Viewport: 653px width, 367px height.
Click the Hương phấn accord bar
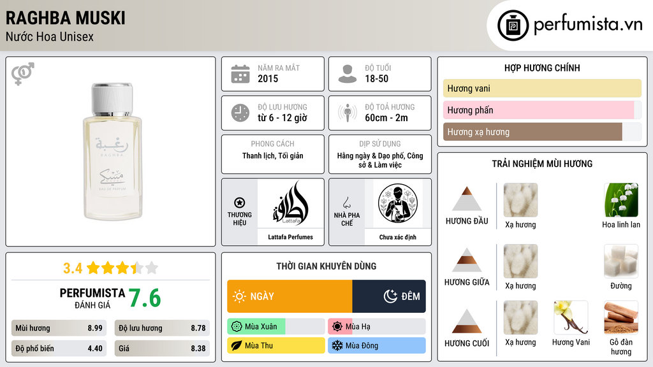point(542,110)
